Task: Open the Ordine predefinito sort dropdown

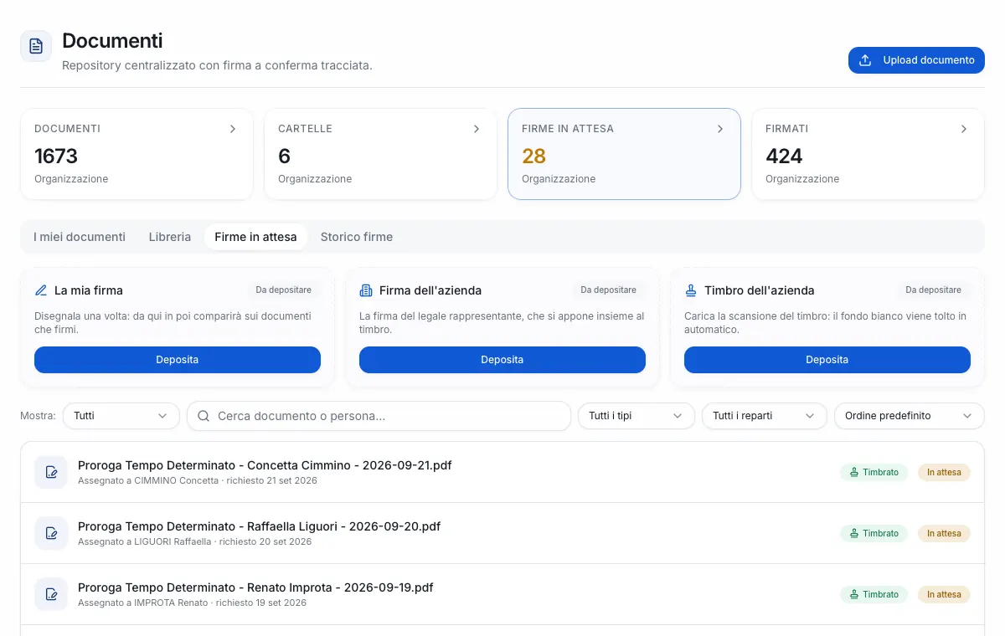Action: pos(910,416)
